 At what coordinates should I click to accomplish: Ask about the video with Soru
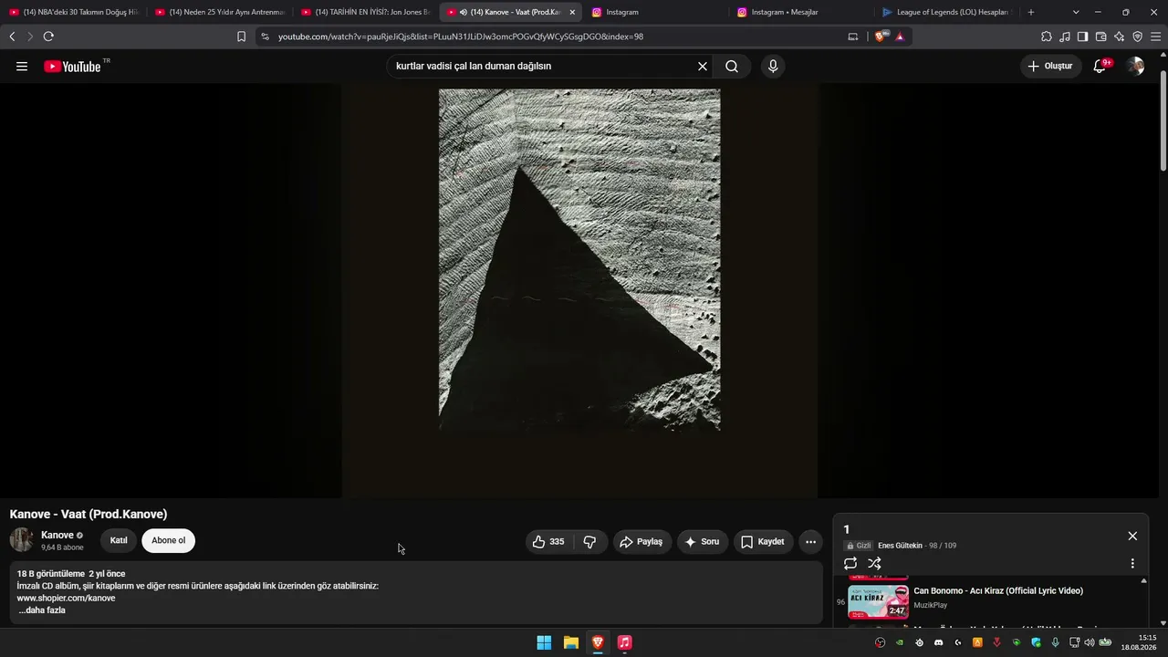703,541
